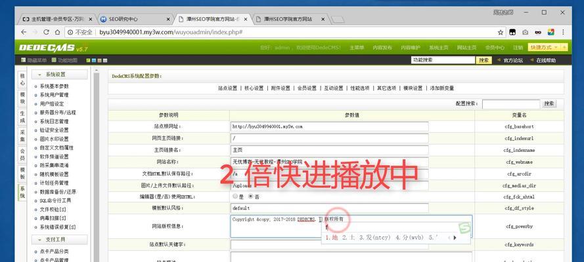Switch to the last 漳州SEO学院官方网站 tab
The width and height of the screenshot is (584, 262).
point(290,19)
